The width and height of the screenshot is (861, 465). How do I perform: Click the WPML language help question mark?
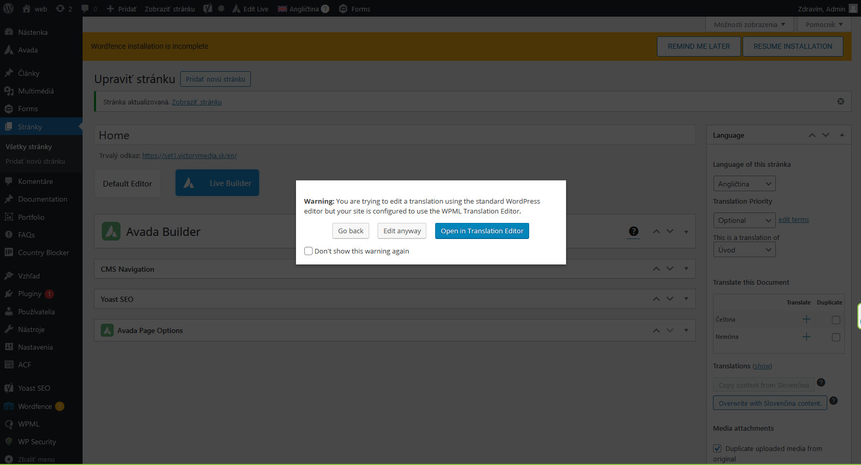click(325, 9)
